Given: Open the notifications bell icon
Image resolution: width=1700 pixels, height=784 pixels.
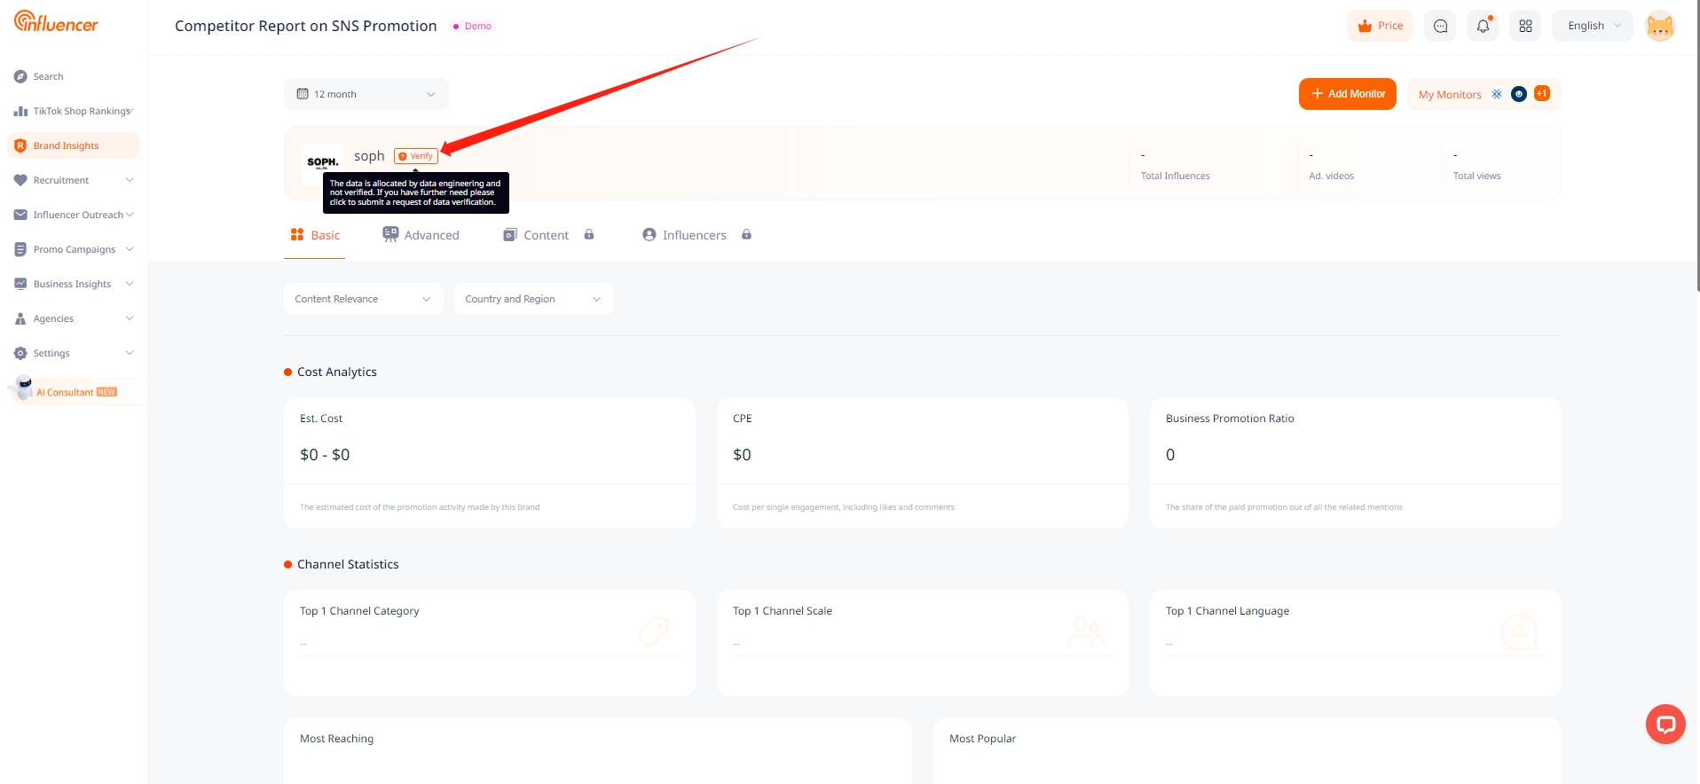Looking at the screenshot, I should point(1483,26).
